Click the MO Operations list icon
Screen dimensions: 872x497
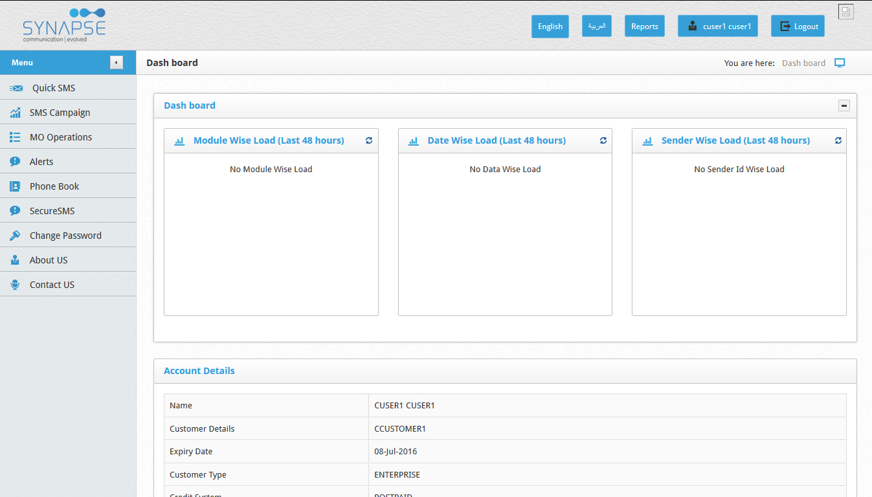coord(15,137)
